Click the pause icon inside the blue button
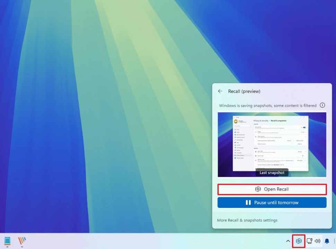 click(x=248, y=203)
